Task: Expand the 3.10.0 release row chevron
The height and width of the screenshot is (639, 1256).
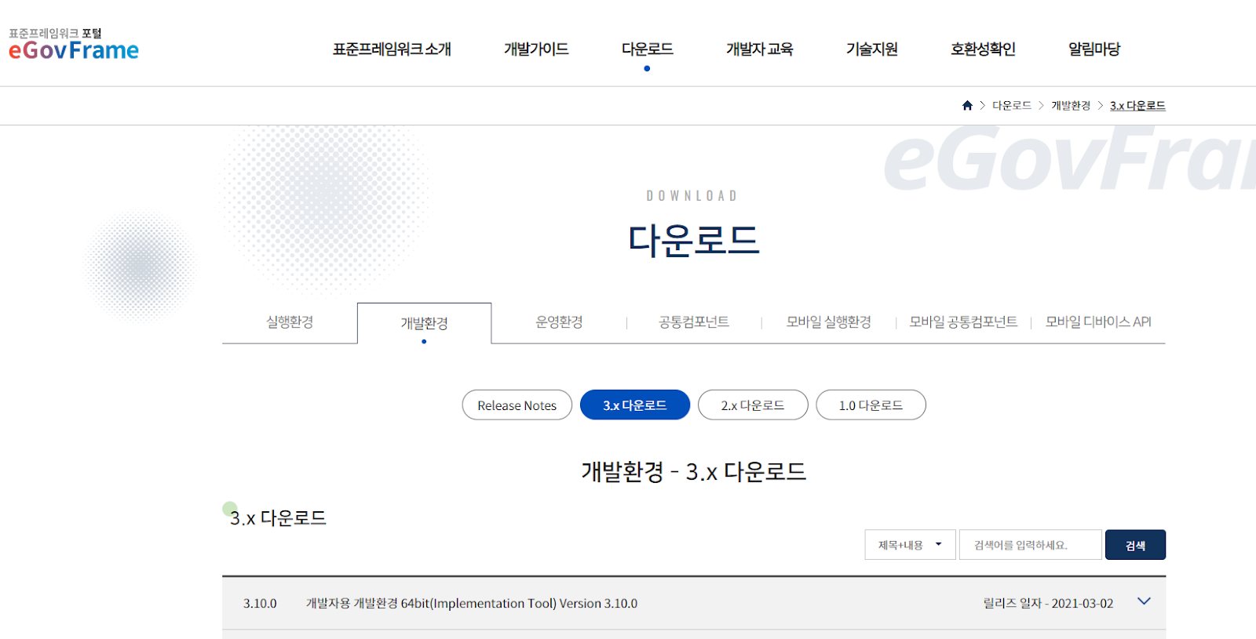Action: click(1144, 601)
